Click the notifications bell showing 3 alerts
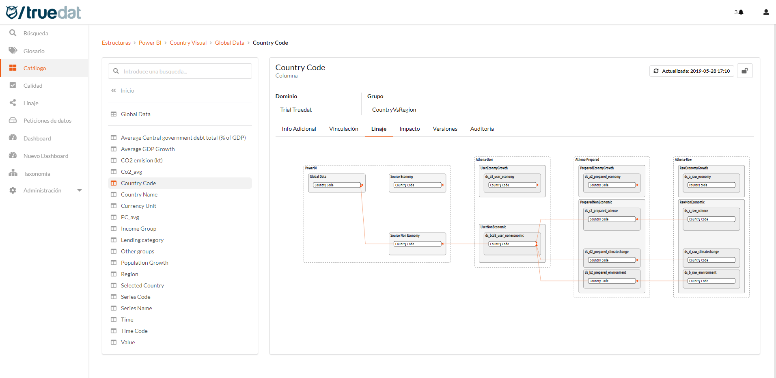Viewport: 776px width, 378px height. 739,12
